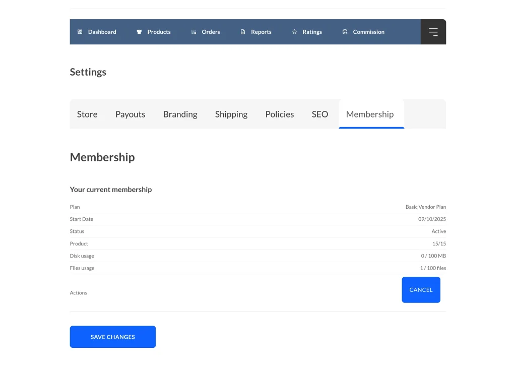Switch to the SEO tab
The image size is (516, 369).
point(319,114)
